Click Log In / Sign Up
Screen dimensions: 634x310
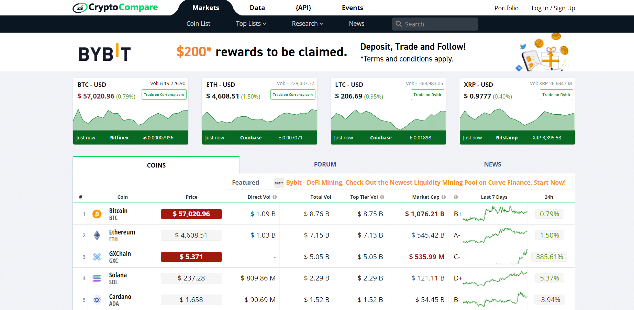coord(553,8)
